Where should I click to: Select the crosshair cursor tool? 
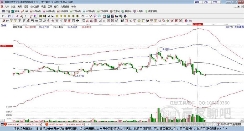pyautogui.click(x=87, y=16)
